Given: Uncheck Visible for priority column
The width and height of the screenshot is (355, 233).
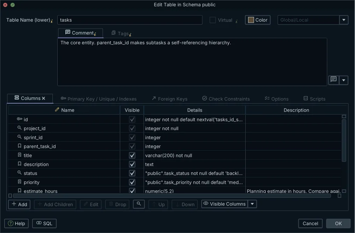Looking at the screenshot, I should click(x=132, y=182).
